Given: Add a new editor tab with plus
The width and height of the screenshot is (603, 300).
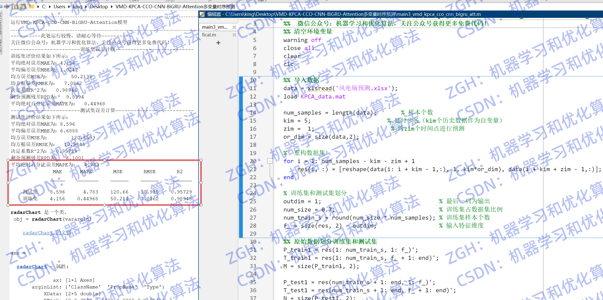Looking at the screenshot, I should pyautogui.click(x=218, y=43).
